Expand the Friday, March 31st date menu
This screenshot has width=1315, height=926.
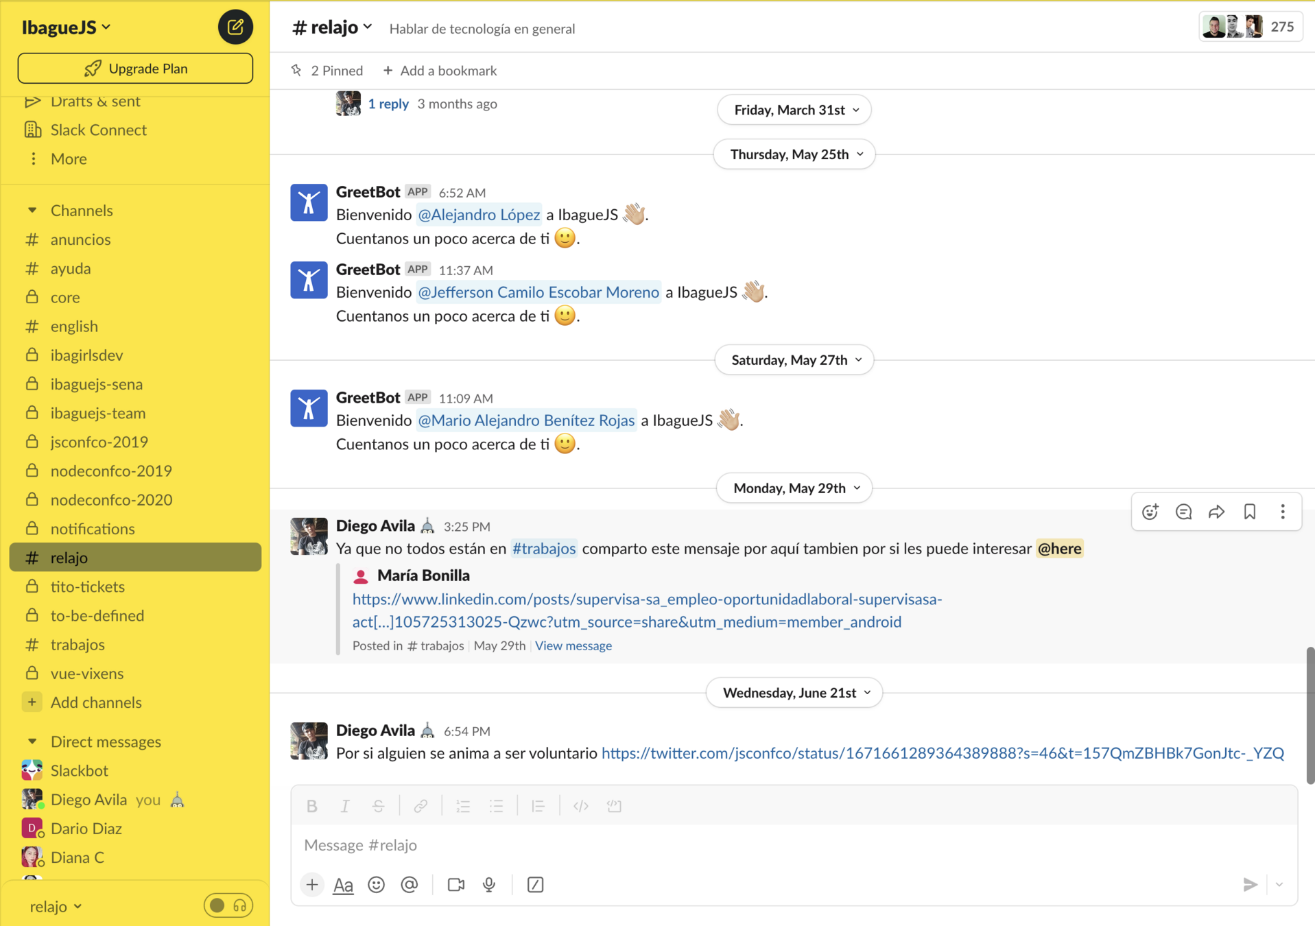click(794, 110)
